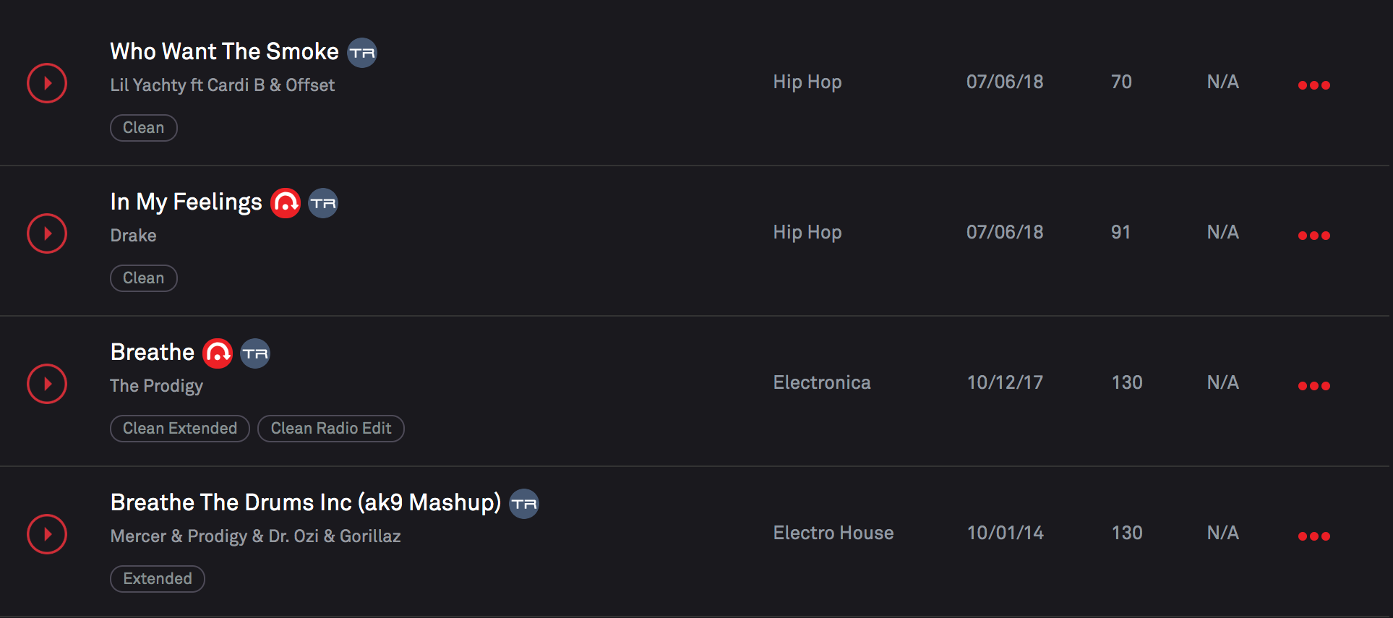Choose Clean Radio Edit version of Breathe
The height and width of the screenshot is (618, 1393).
tap(330, 429)
